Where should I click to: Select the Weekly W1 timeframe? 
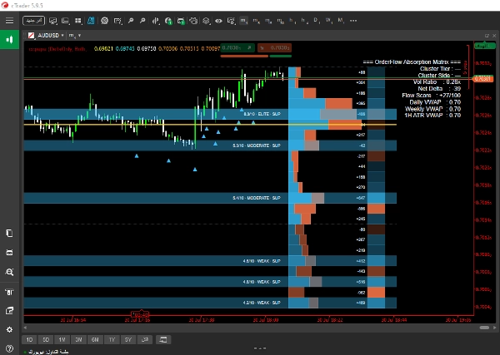pos(328,21)
